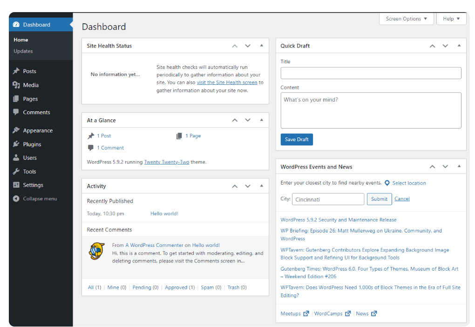This screenshot has height=327, width=475.
Task: Click the external link icon after News
Action: [x=374, y=313]
